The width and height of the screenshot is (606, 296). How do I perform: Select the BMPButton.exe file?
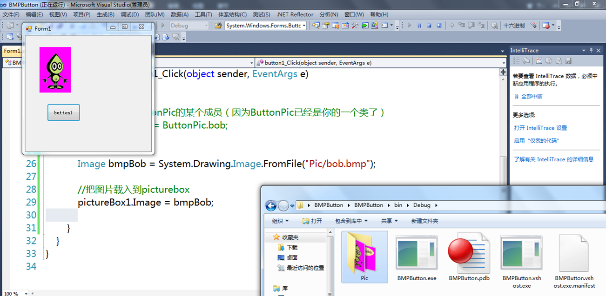click(417, 258)
